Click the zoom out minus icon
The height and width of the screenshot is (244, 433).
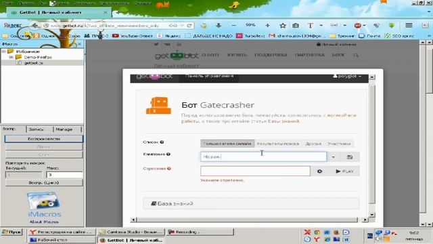point(233,25)
